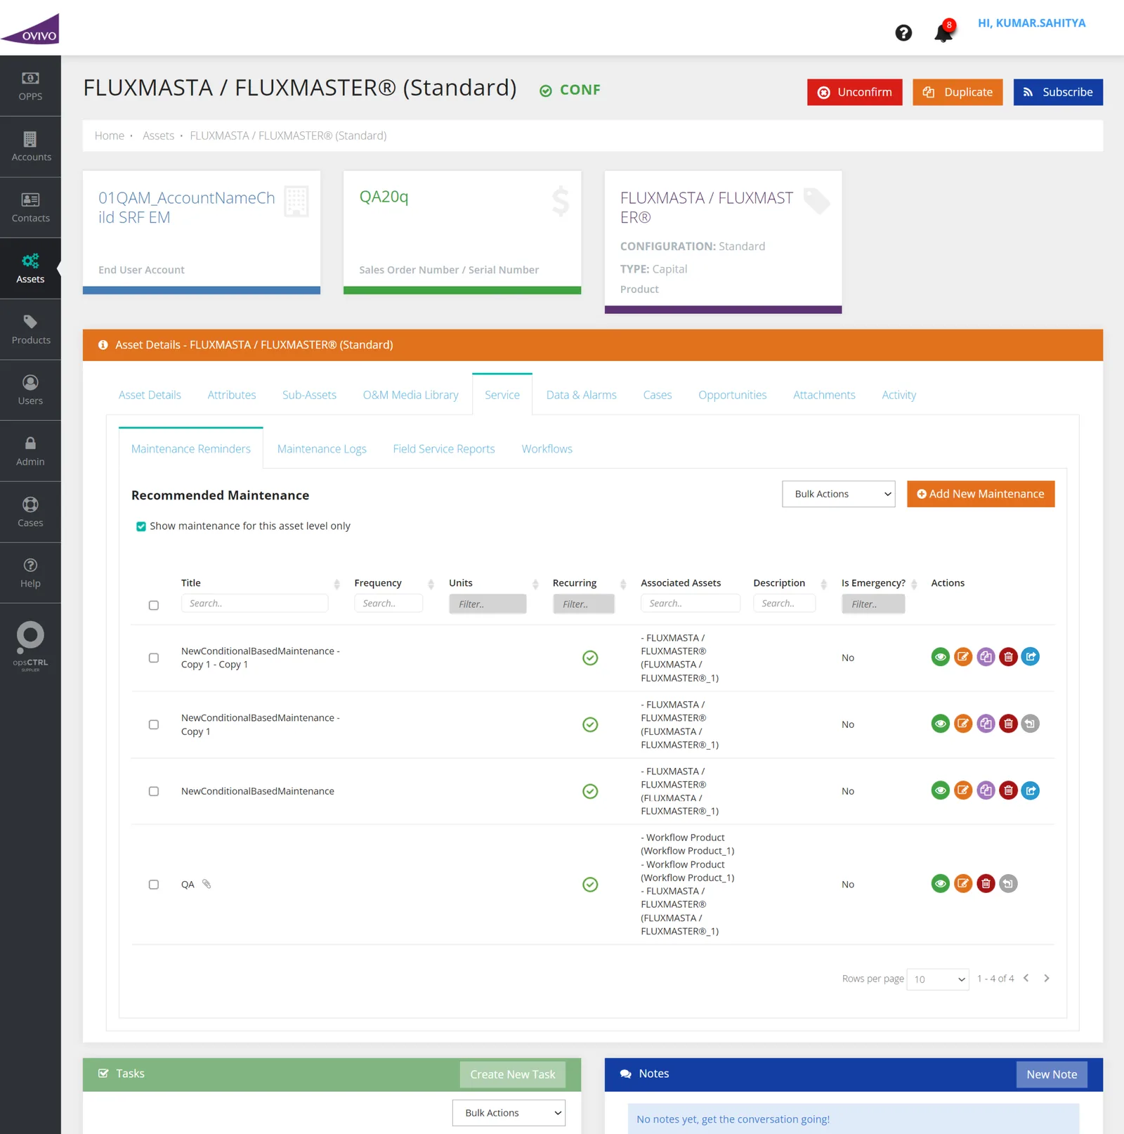Open Admin from the sidebar
1124x1134 pixels.
coord(30,451)
